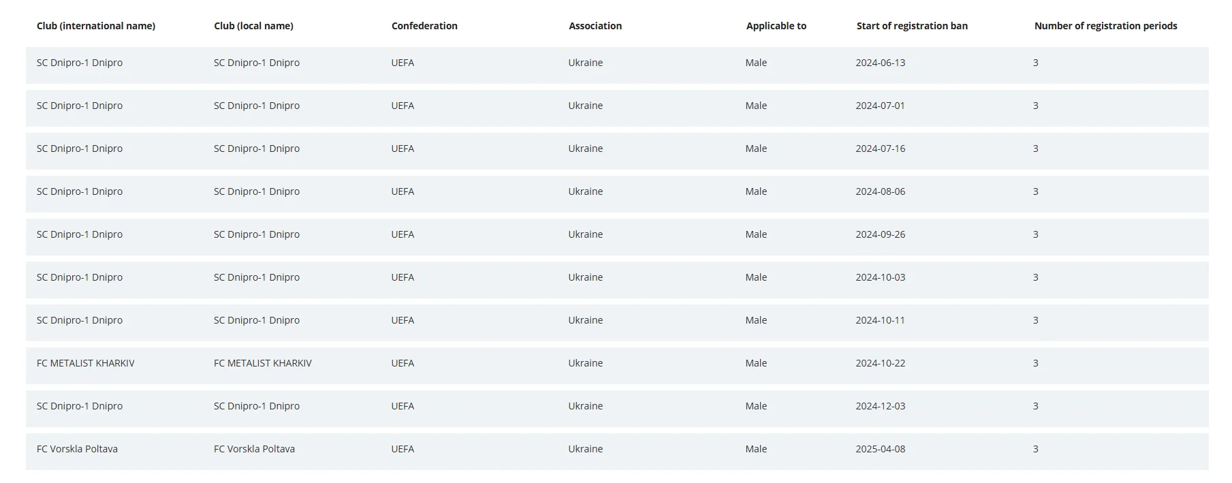Click the Start of registration ban header

pyautogui.click(x=912, y=26)
